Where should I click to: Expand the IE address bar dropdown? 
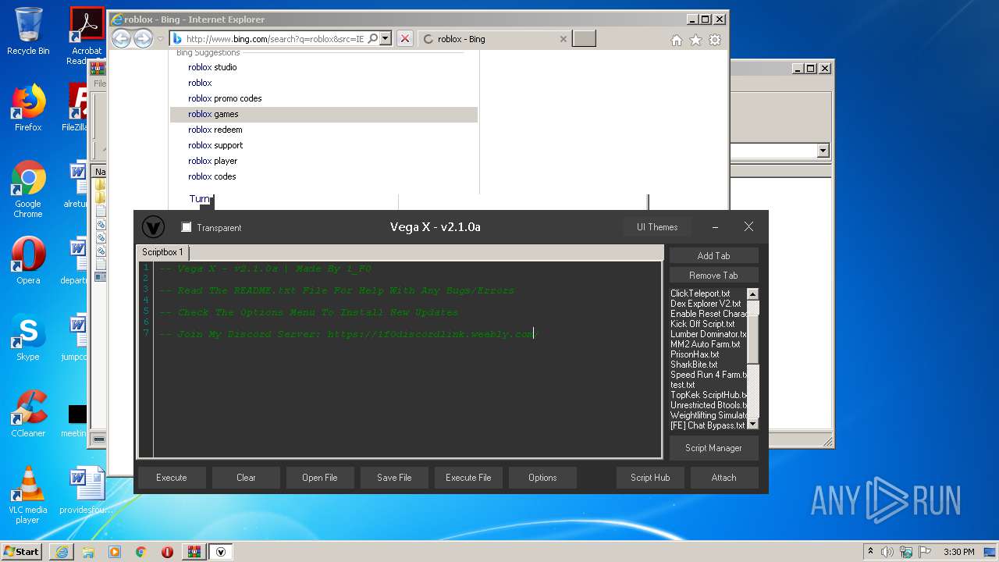pos(385,38)
